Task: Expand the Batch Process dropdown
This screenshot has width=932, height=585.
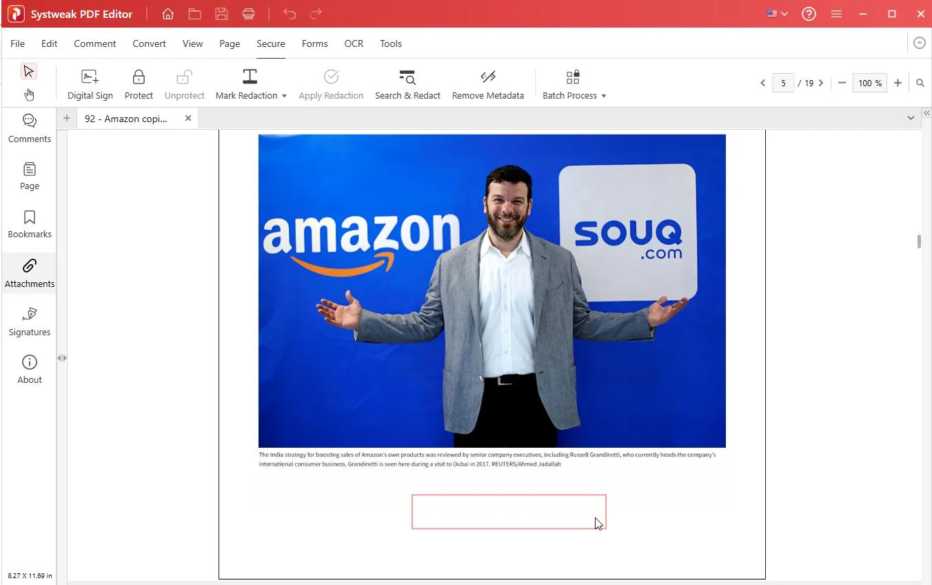Action: coord(604,96)
